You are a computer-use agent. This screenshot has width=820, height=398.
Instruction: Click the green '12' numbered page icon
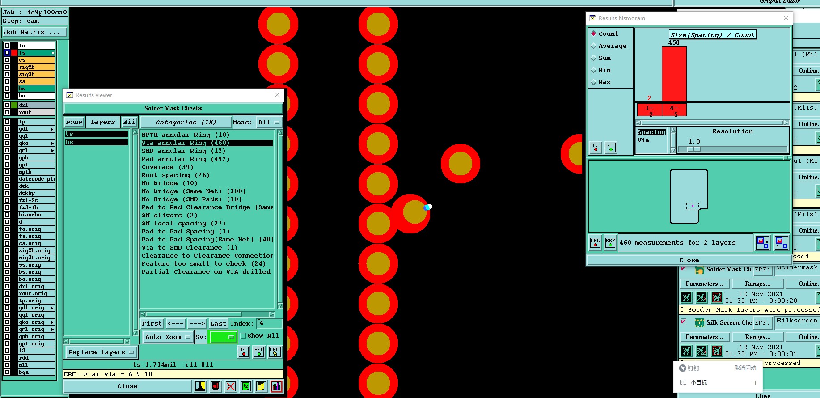(x=246, y=386)
